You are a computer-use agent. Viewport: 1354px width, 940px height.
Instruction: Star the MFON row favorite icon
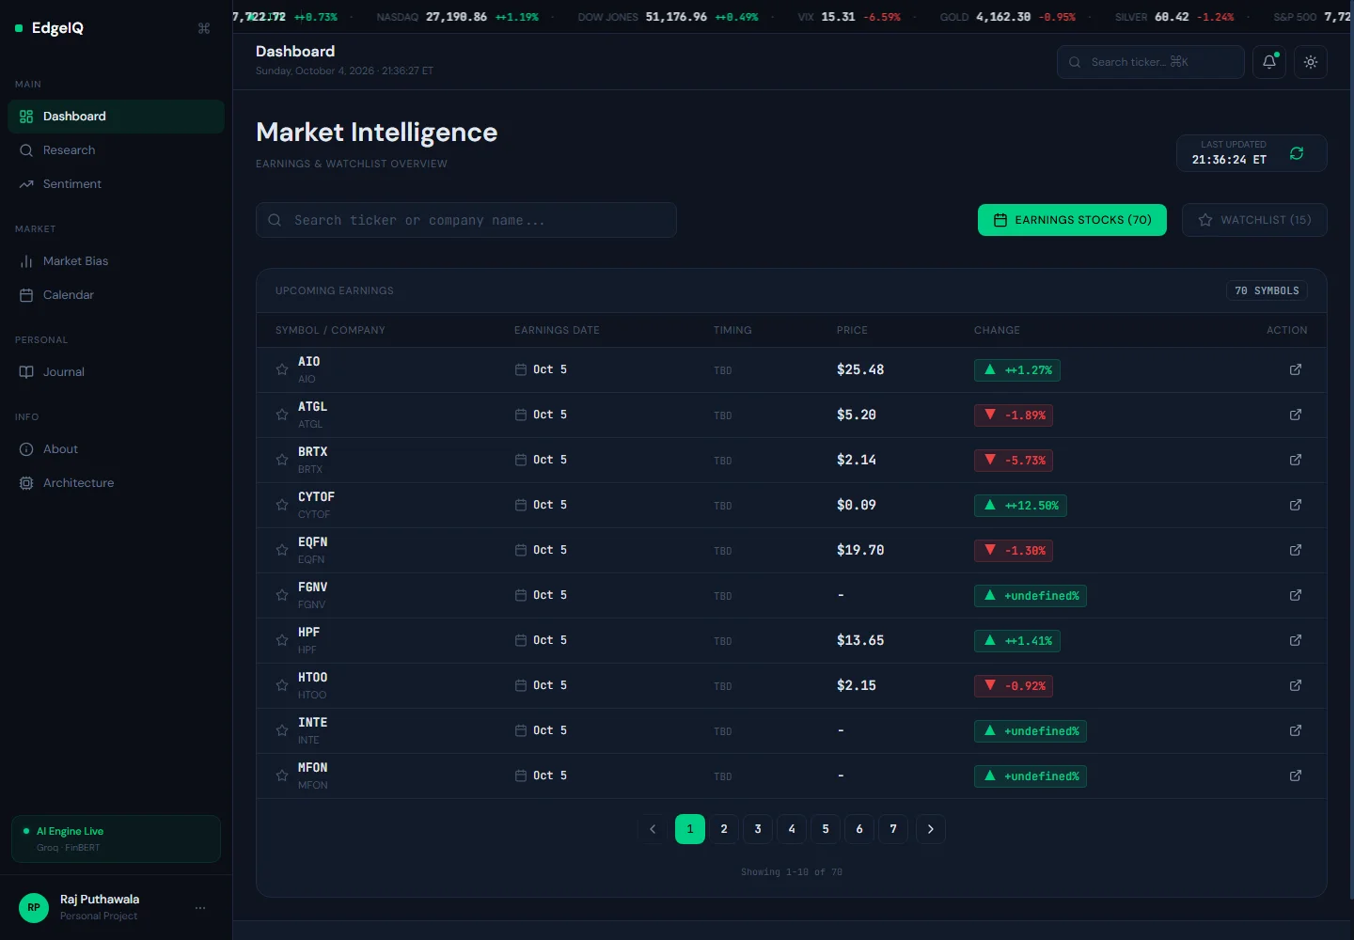point(282,775)
